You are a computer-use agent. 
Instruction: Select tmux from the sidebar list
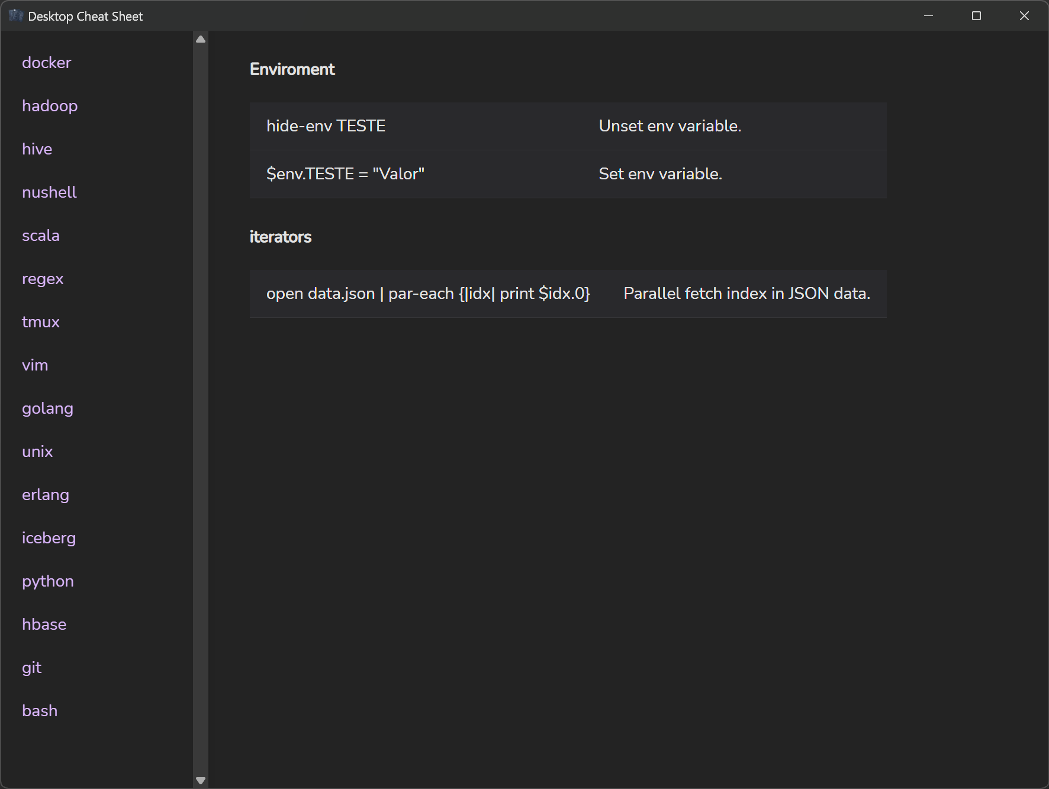pyautogui.click(x=40, y=322)
